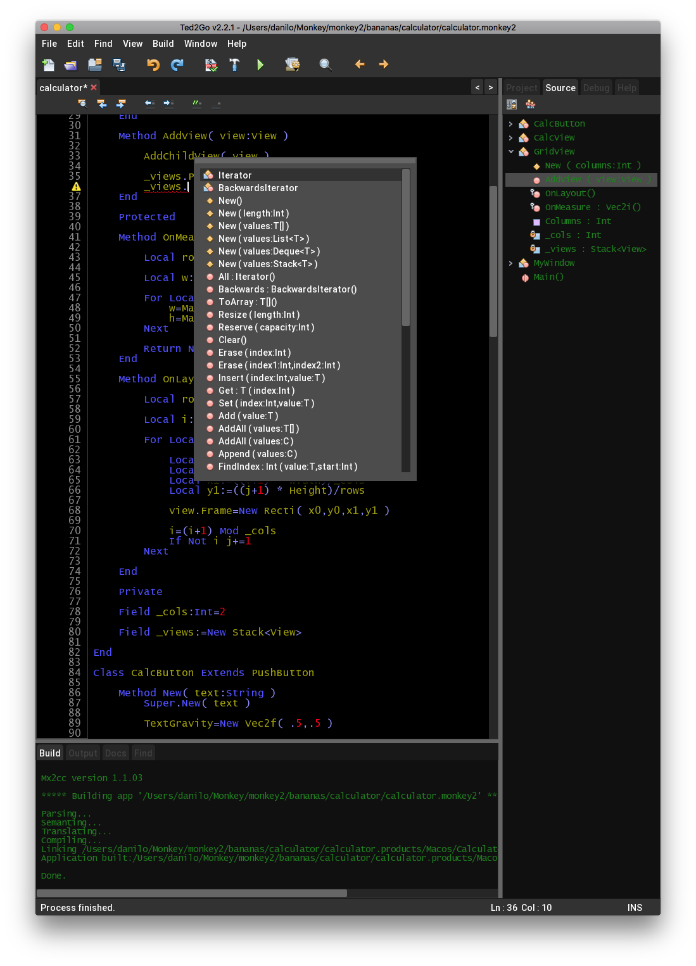Screen dimensions: 696x966
Task: Expand the MyWindow class node
Action: 511,263
